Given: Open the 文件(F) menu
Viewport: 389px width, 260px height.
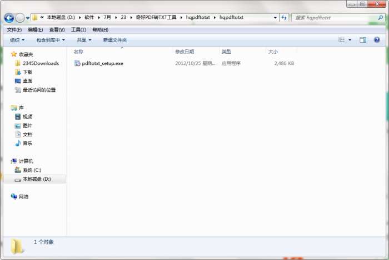Looking at the screenshot, I should point(14,30).
